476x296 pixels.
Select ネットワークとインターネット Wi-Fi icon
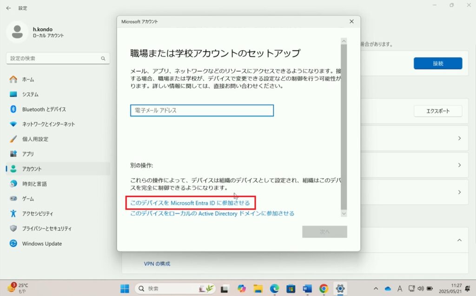(x=13, y=124)
